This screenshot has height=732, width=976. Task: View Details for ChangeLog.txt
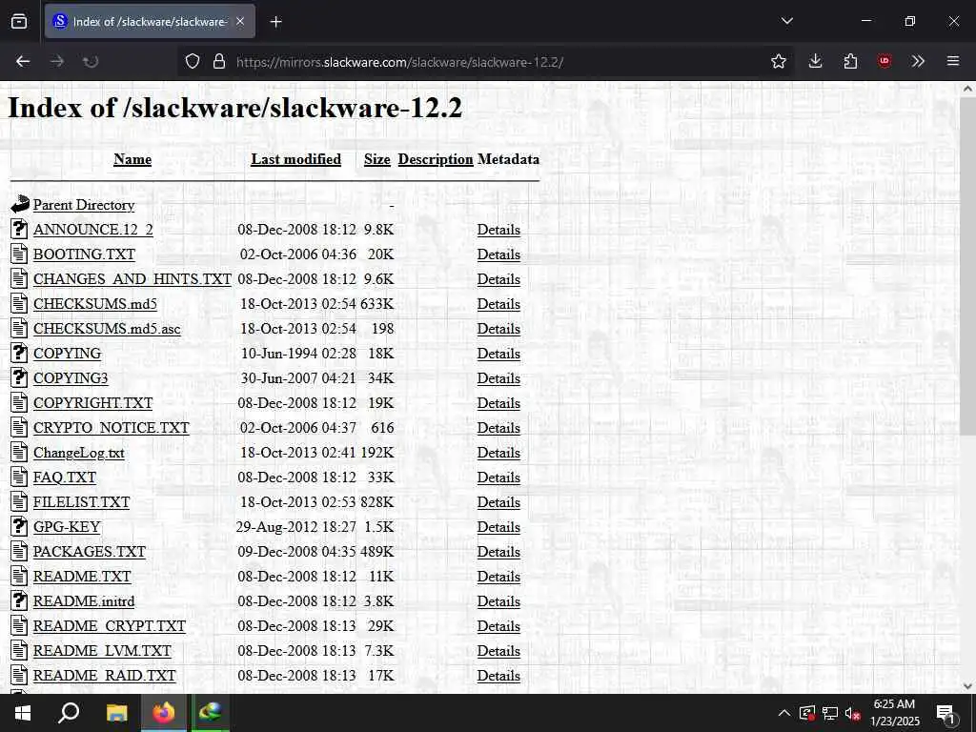pos(498,453)
